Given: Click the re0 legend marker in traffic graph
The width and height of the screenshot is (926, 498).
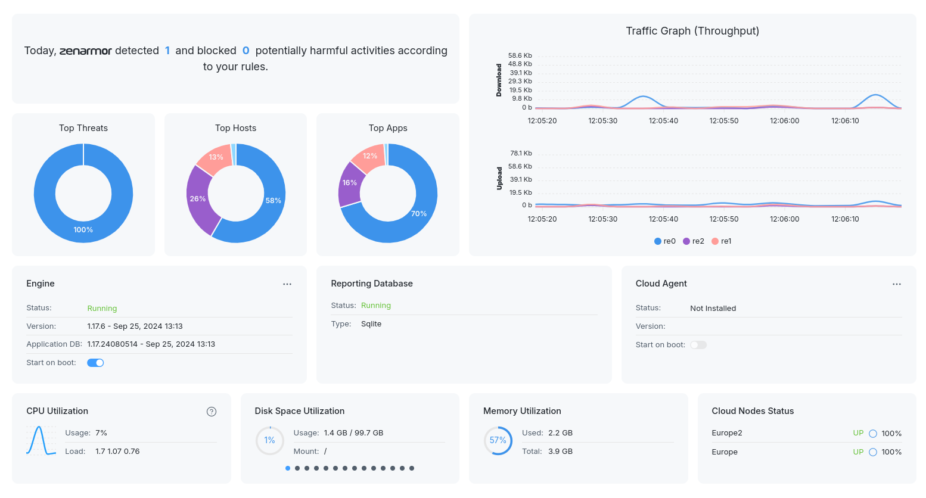Looking at the screenshot, I should point(658,241).
